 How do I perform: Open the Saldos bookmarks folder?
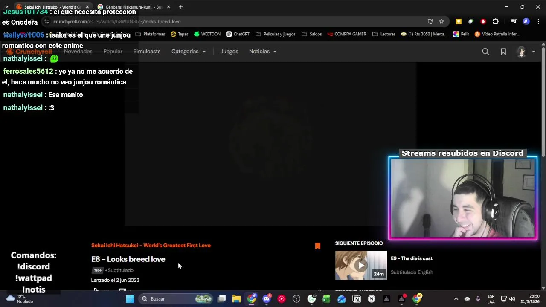[x=311, y=34]
